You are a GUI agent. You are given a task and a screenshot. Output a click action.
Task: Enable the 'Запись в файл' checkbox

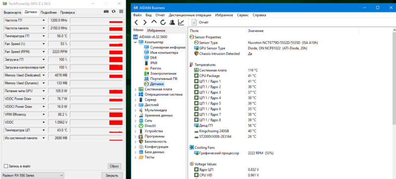point(6,167)
